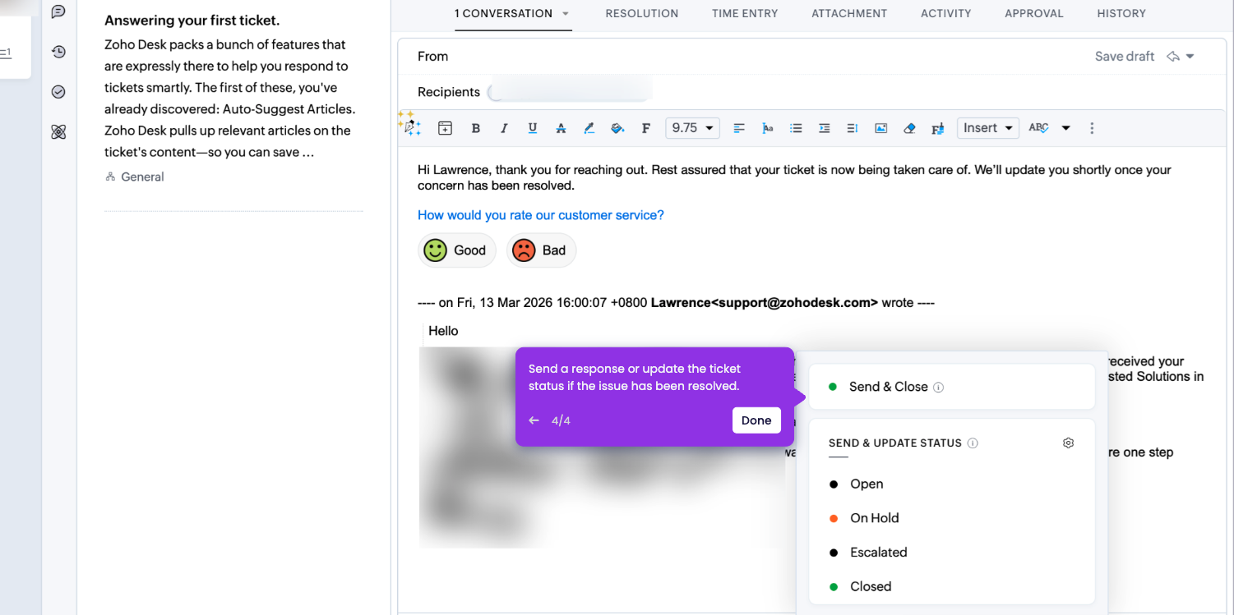
Task: Switch to the Approval tab
Action: coord(1034,13)
